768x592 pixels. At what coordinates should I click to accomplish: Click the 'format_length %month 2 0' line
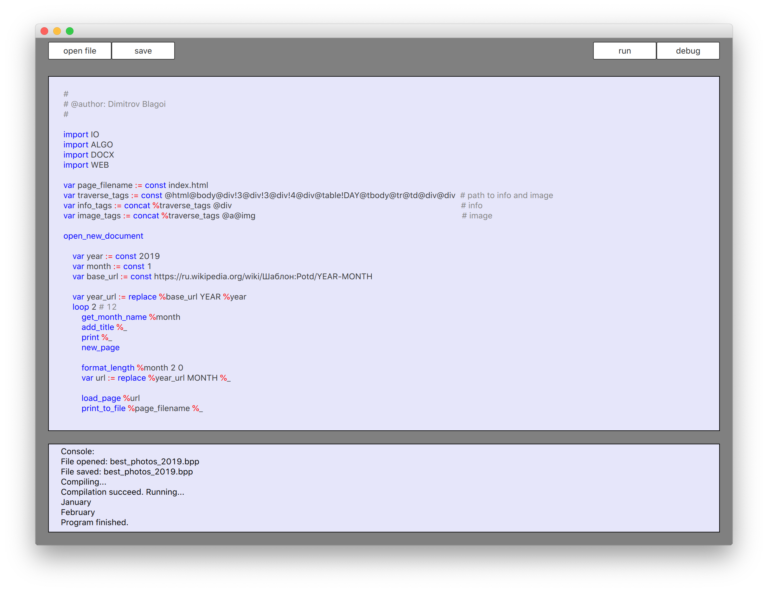click(x=132, y=368)
